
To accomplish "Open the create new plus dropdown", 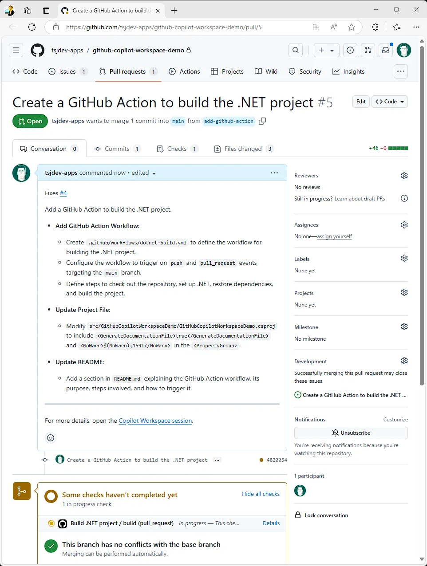I will pyautogui.click(x=326, y=50).
